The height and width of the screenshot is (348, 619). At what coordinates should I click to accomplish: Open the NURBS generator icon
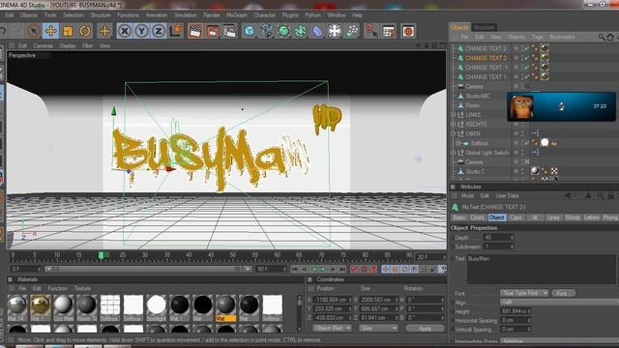283,31
